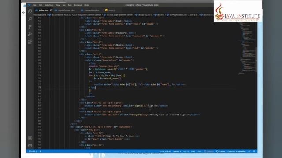Open the Run menu

pyautogui.click(x=70, y=5)
